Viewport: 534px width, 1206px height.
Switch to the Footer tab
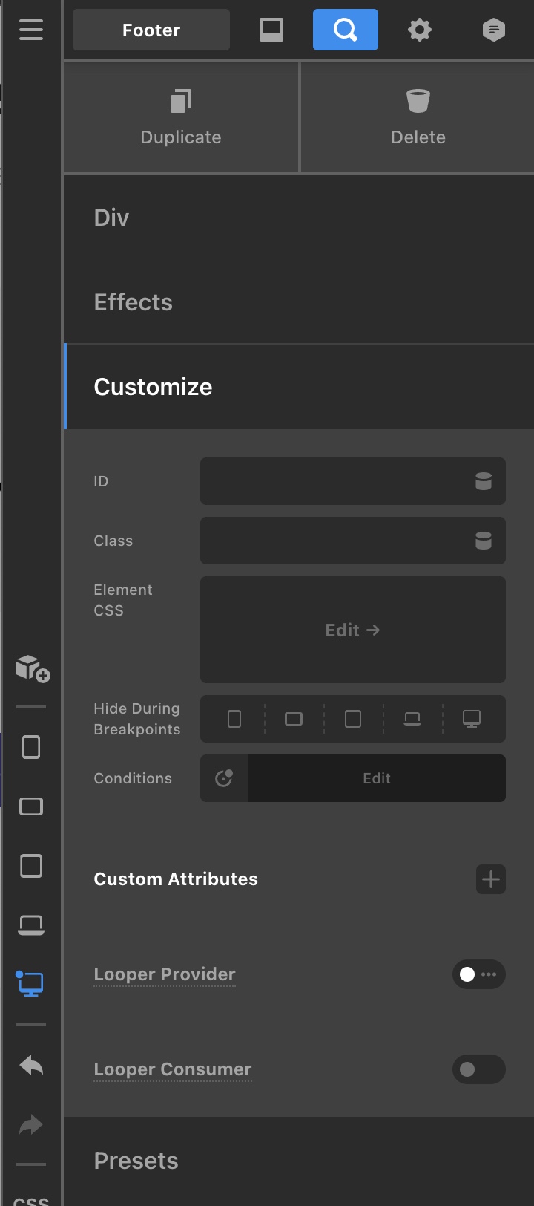[151, 30]
